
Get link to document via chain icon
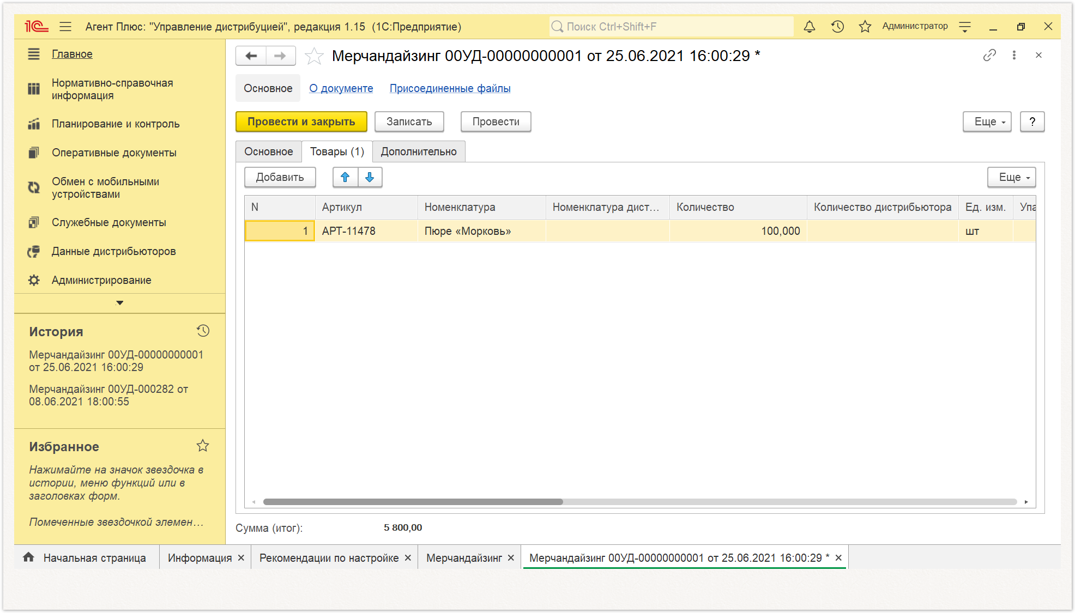(989, 55)
